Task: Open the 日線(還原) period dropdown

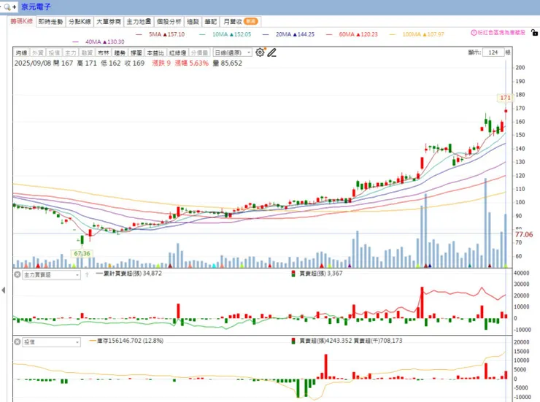Action: coord(233,53)
